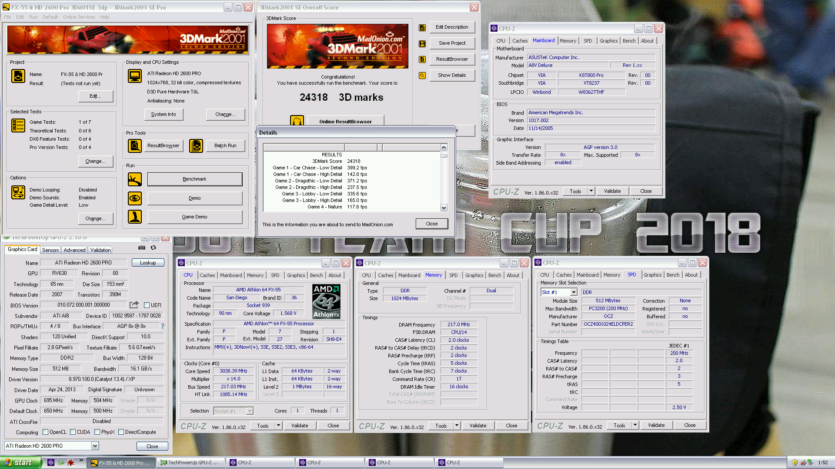Click the Change button under Selected Tests
Image resolution: width=835 pixels, height=469 pixels.
coord(96,161)
